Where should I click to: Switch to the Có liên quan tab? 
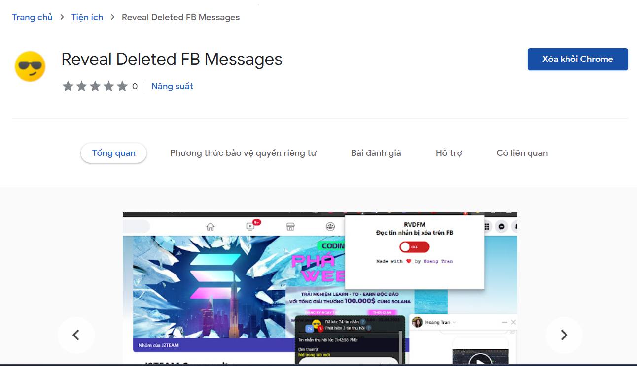pos(522,153)
